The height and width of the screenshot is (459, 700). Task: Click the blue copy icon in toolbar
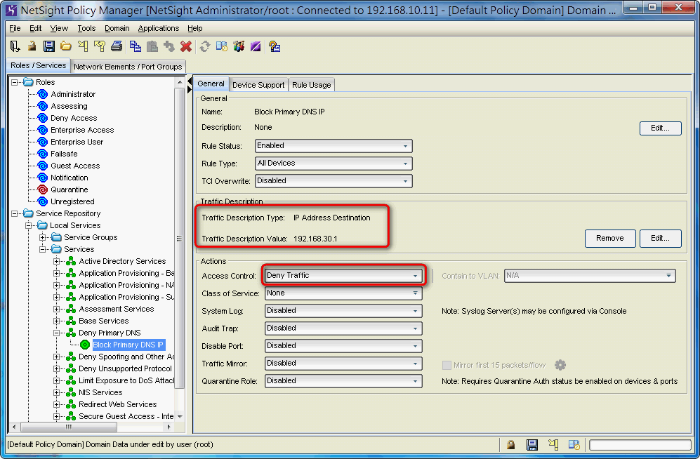click(136, 46)
